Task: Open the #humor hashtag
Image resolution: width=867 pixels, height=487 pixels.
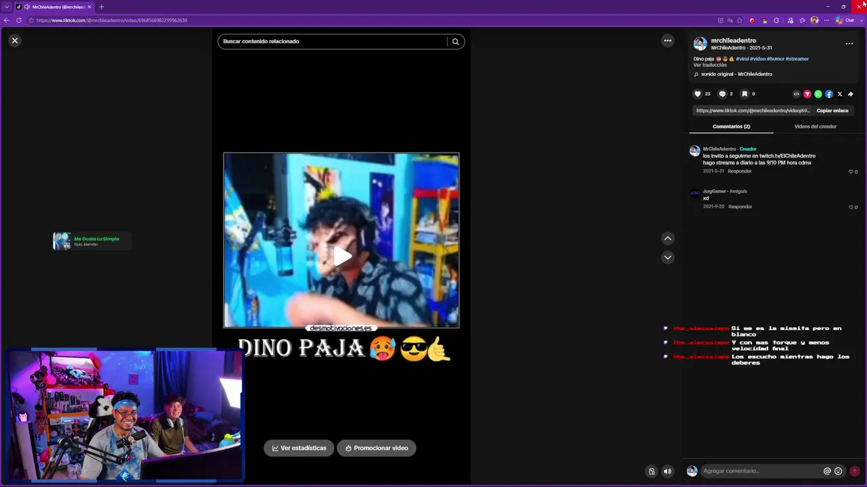Action: tap(776, 59)
